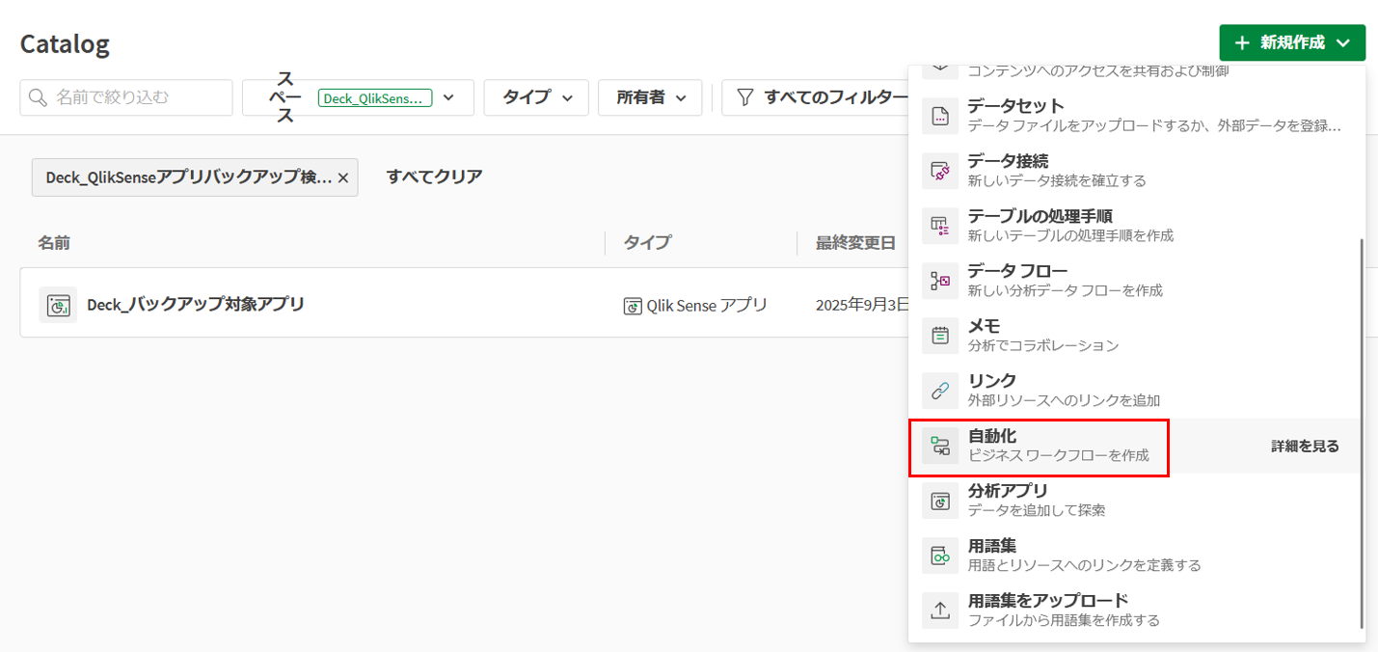
Task: Click the Data flow icon
Action: point(940,281)
